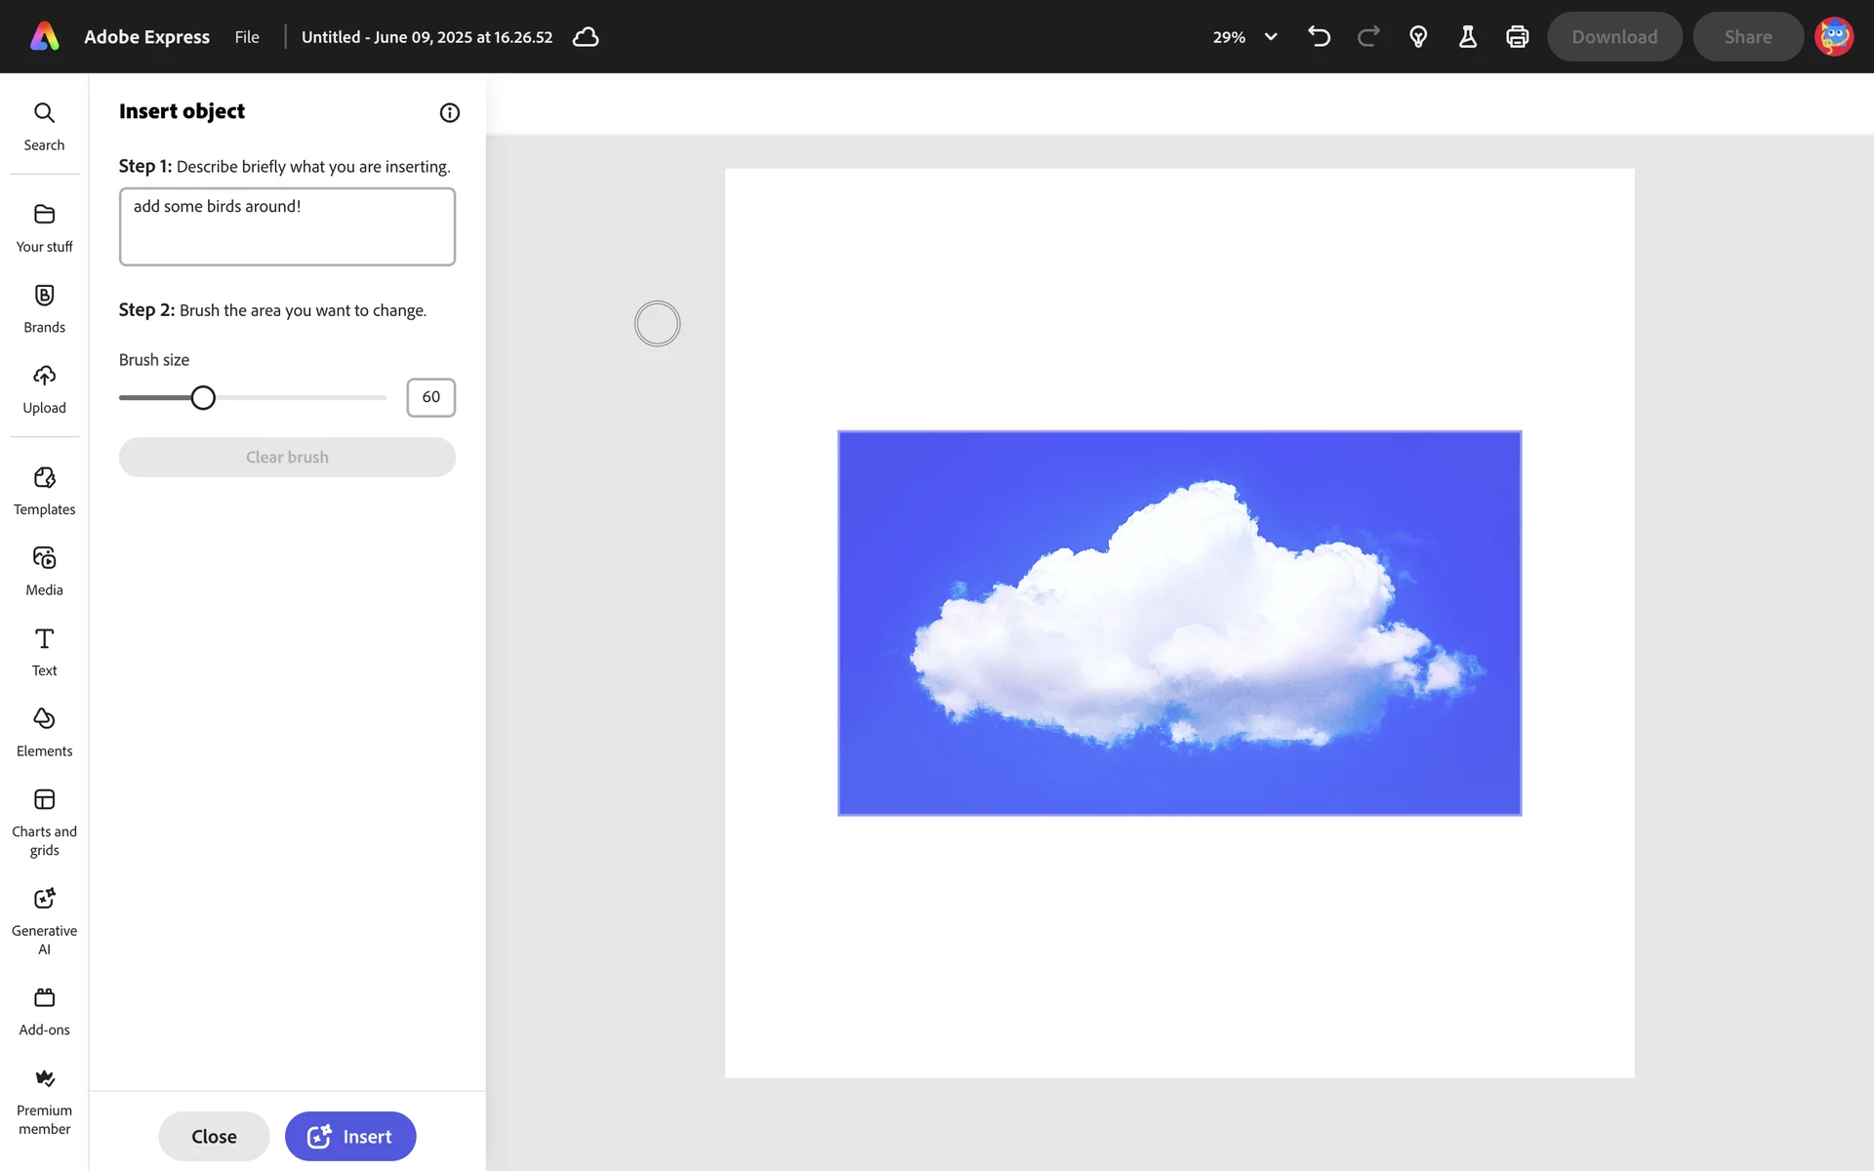
Task: Click the undo arrow icon
Action: [1319, 37]
